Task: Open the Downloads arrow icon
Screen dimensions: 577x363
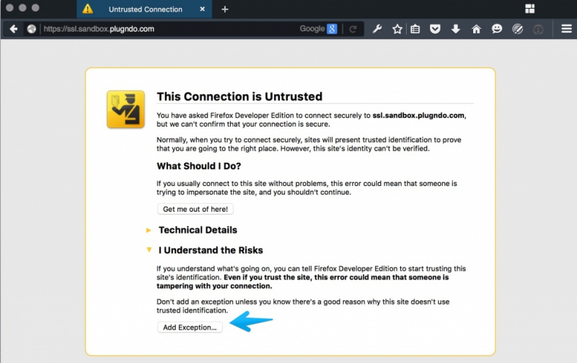Action: point(455,30)
